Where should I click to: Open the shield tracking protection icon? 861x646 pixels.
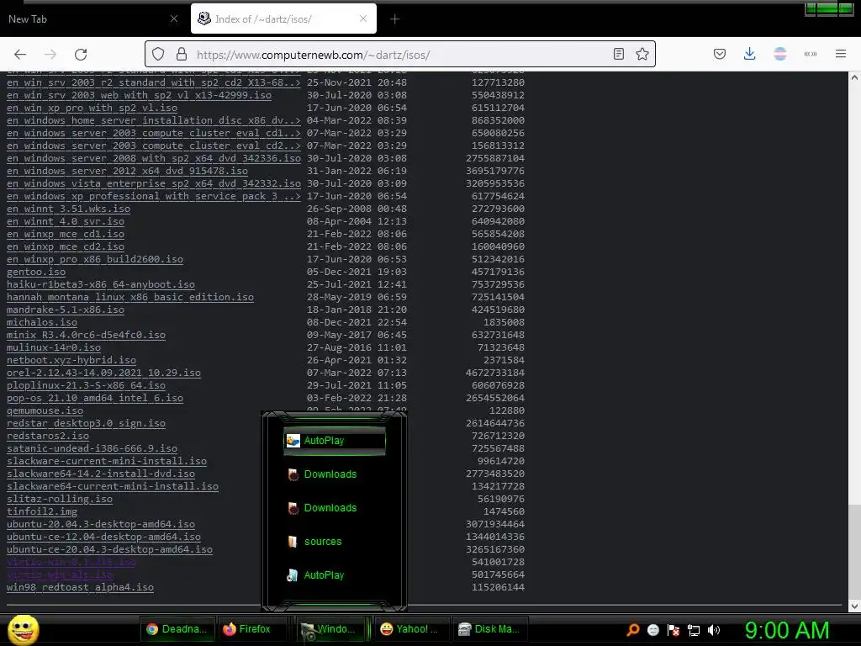tap(158, 55)
